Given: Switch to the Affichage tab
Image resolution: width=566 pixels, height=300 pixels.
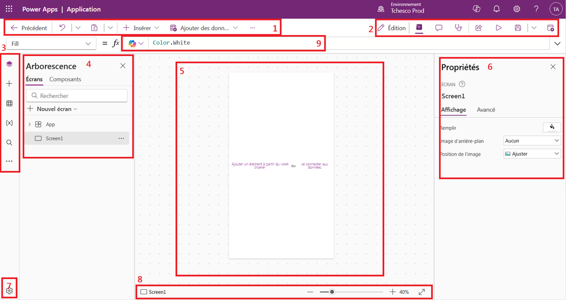Looking at the screenshot, I should click(454, 109).
